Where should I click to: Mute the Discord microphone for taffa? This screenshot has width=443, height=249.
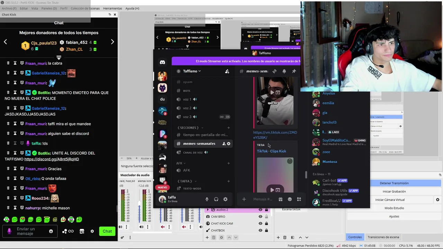(207, 199)
